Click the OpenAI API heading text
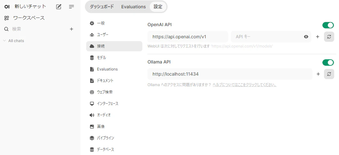This screenshot has width=339, height=155. pyautogui.click(x=160, y=25)
